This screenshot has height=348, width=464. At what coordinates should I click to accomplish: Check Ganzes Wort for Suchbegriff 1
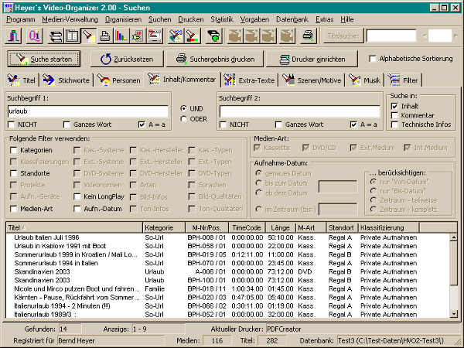[67, 124]
